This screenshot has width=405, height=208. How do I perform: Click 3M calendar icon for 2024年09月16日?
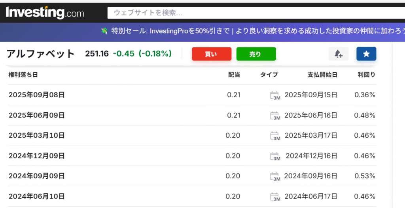pos(275,176)
